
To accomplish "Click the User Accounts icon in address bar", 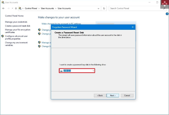I will pyautogui.click(x=20, y=8).
